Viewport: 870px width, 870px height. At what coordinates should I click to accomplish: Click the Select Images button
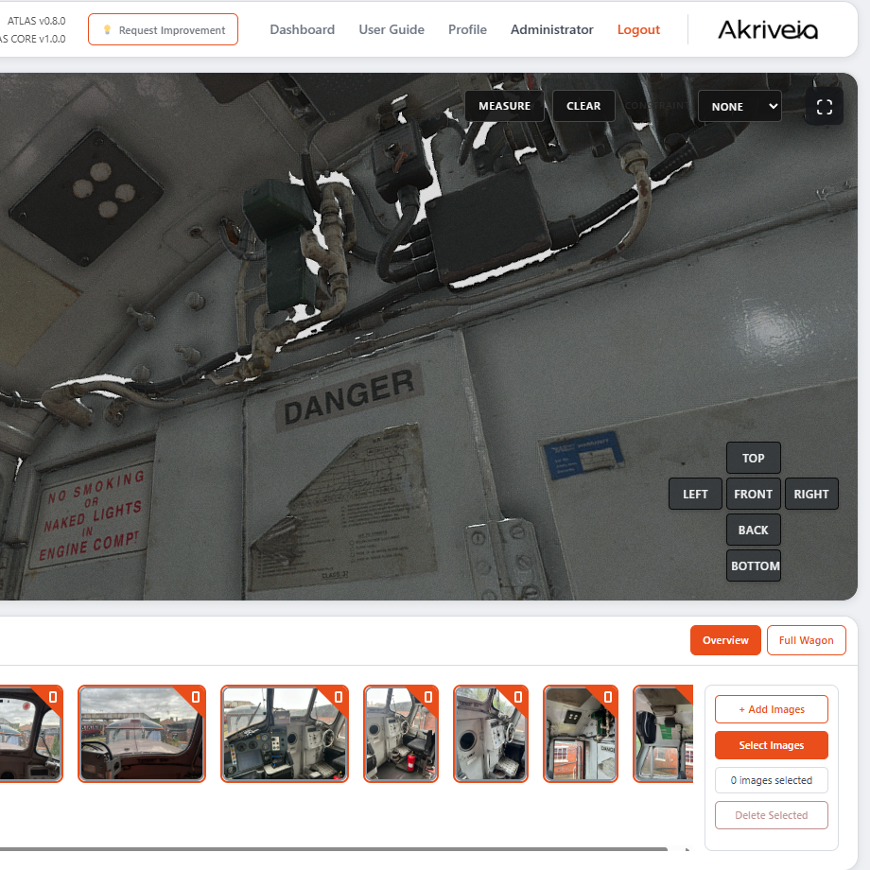(x=772, y=745)
